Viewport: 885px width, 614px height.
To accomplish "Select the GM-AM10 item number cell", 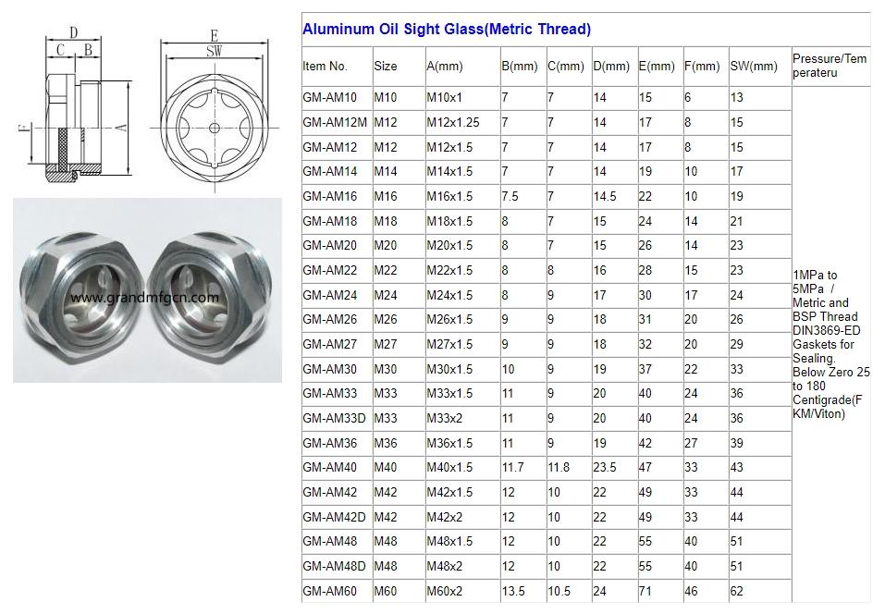I will [x=328, y=98].
